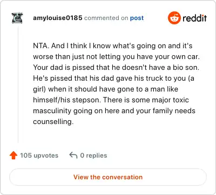Click the line beginning "worse than just"
The image size is (216, 195).
117,57
